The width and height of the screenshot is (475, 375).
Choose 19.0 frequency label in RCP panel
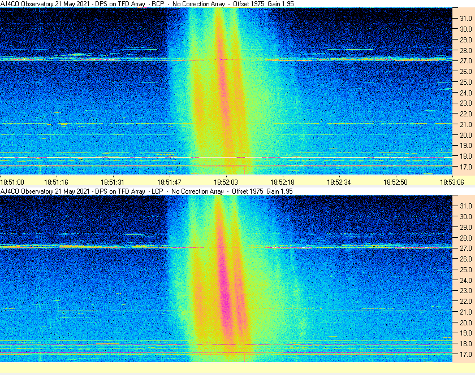pos(466,146)
